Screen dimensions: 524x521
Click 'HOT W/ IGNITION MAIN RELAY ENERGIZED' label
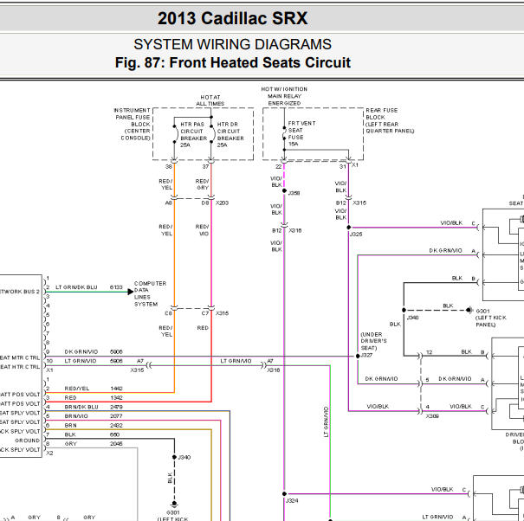click(284, 96)
